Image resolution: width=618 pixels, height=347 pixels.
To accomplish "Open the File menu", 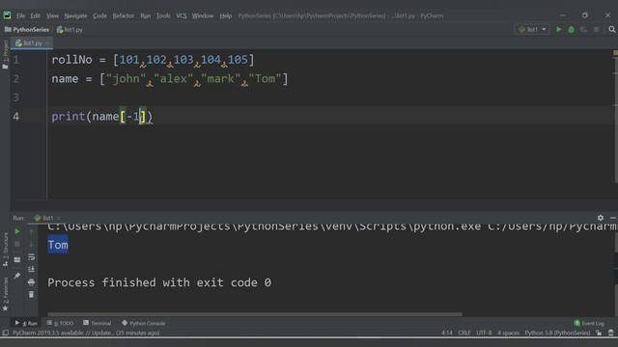I will 21,15.
